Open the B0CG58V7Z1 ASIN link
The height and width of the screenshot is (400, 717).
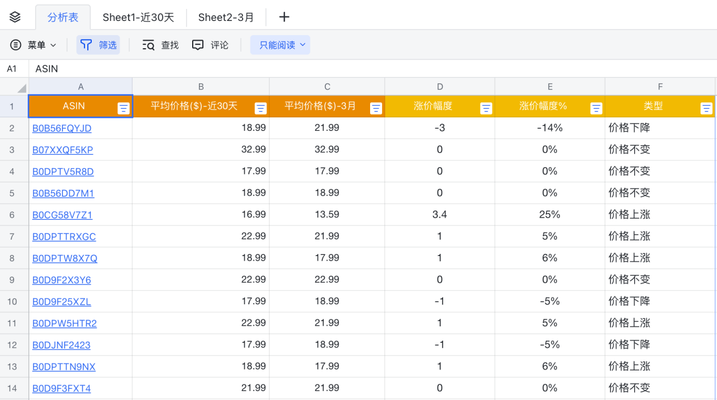pos(62,215)
